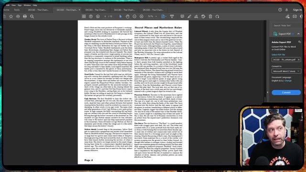Screen dimensions: 306x172
Task: Activate the selection arrow tool
Action: tap(120, 17)
